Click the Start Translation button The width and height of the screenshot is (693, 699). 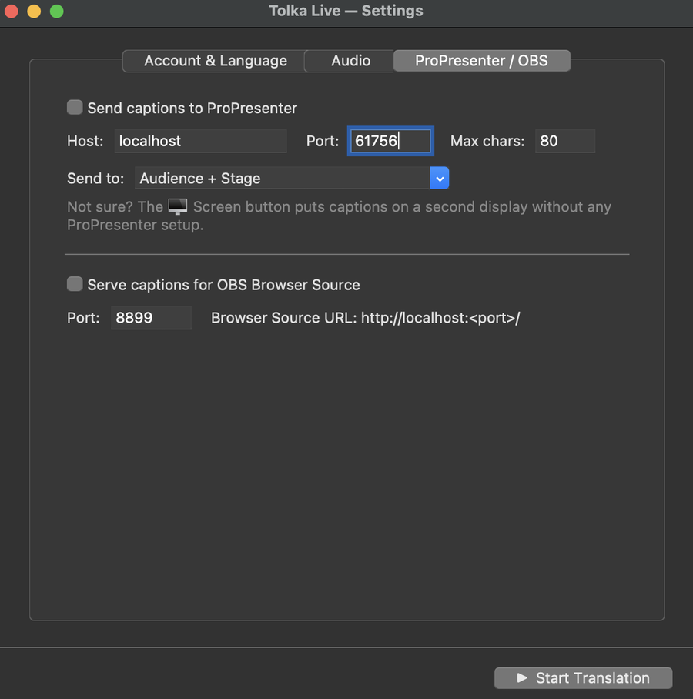[583, 677]
